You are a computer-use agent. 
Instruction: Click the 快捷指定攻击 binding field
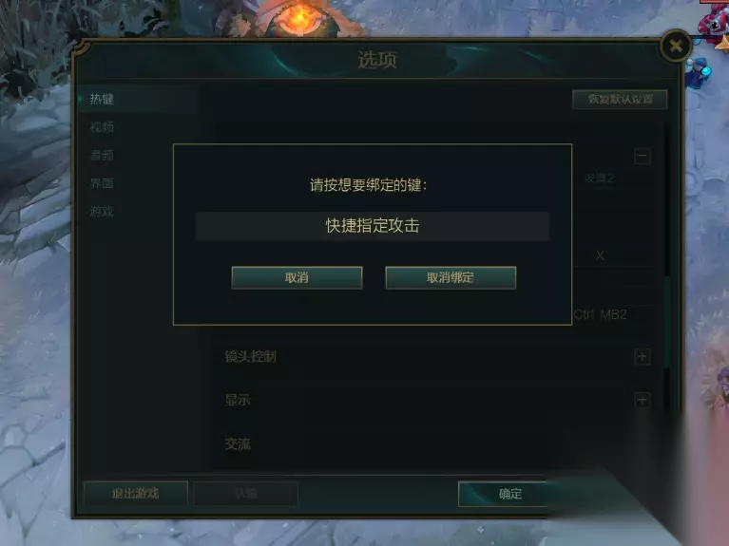tap(373, 226)
